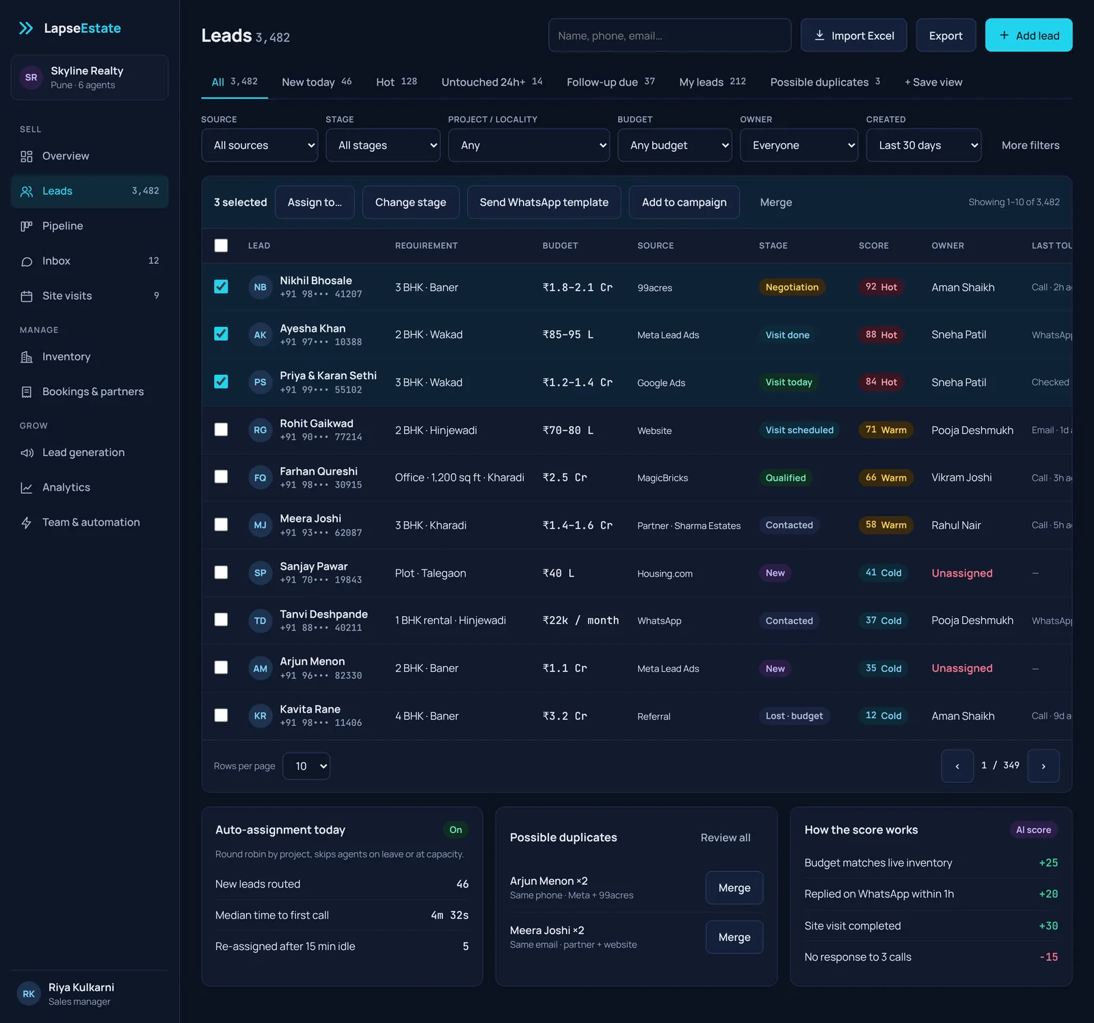Click the LapseEstate logo icon

click(26, 28)
